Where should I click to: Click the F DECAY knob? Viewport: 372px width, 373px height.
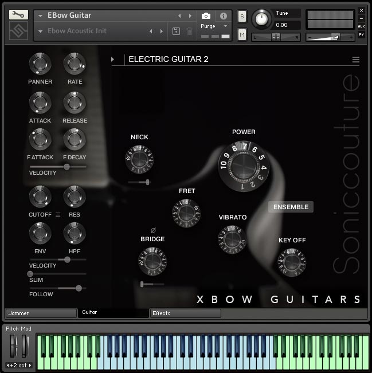coord(75,139)
